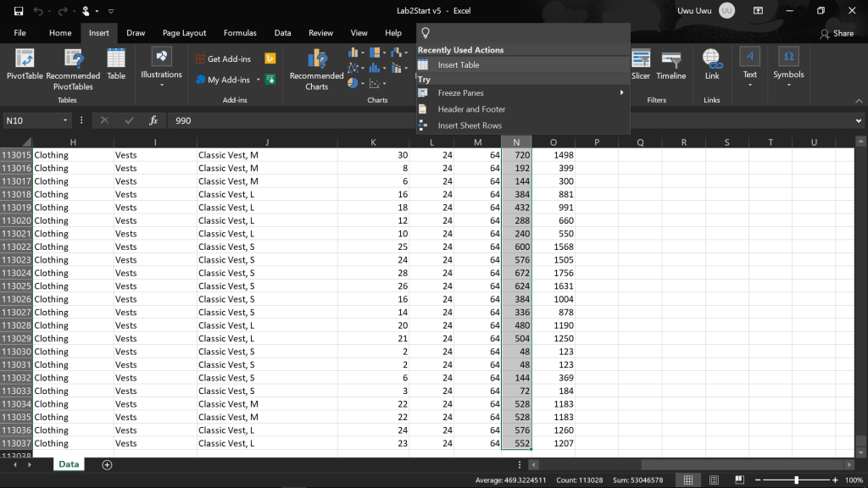868x488 pixels.
Task: Open the Formulas ribbon tab
Action: click(240, 33)
